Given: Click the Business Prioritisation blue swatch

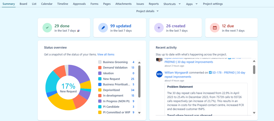Looking at the screenshot, I should point(100,84).
